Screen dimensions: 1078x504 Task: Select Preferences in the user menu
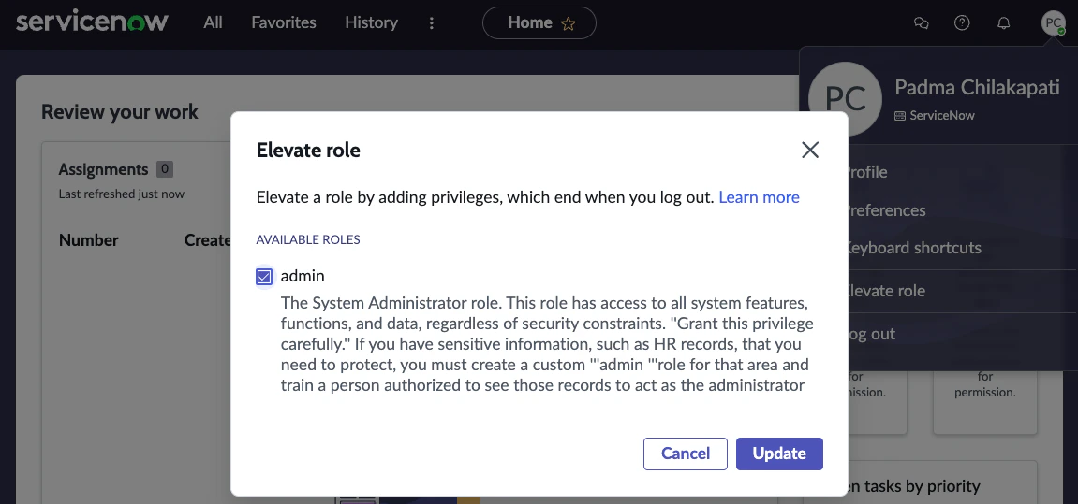point(885,210)
